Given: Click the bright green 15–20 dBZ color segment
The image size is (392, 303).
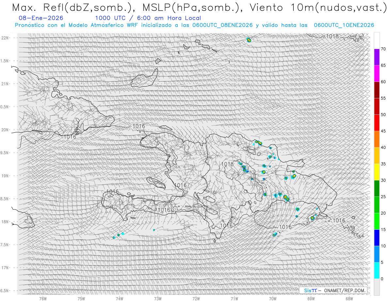Looking at the screenshot, I should [x=377, y=221].
